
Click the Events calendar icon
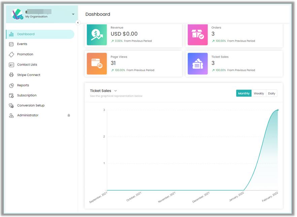[x=11, y=44]
